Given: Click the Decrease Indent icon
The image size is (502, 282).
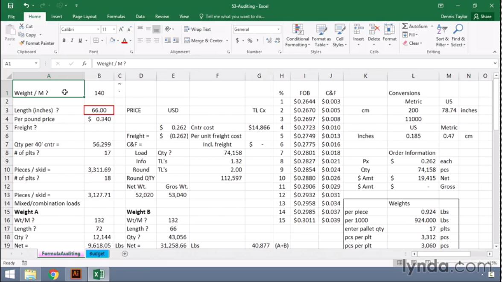Looking at the screenshot, I should 167,40.
